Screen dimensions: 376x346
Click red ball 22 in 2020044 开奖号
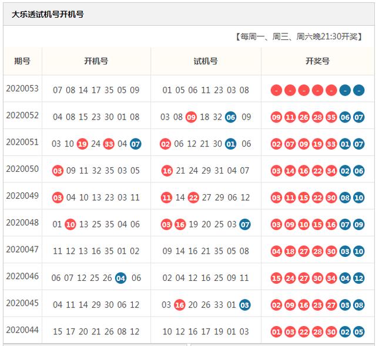[x=304, y=332]
